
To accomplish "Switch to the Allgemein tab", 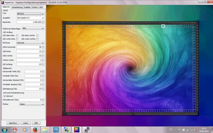I will tap(6, 7).
